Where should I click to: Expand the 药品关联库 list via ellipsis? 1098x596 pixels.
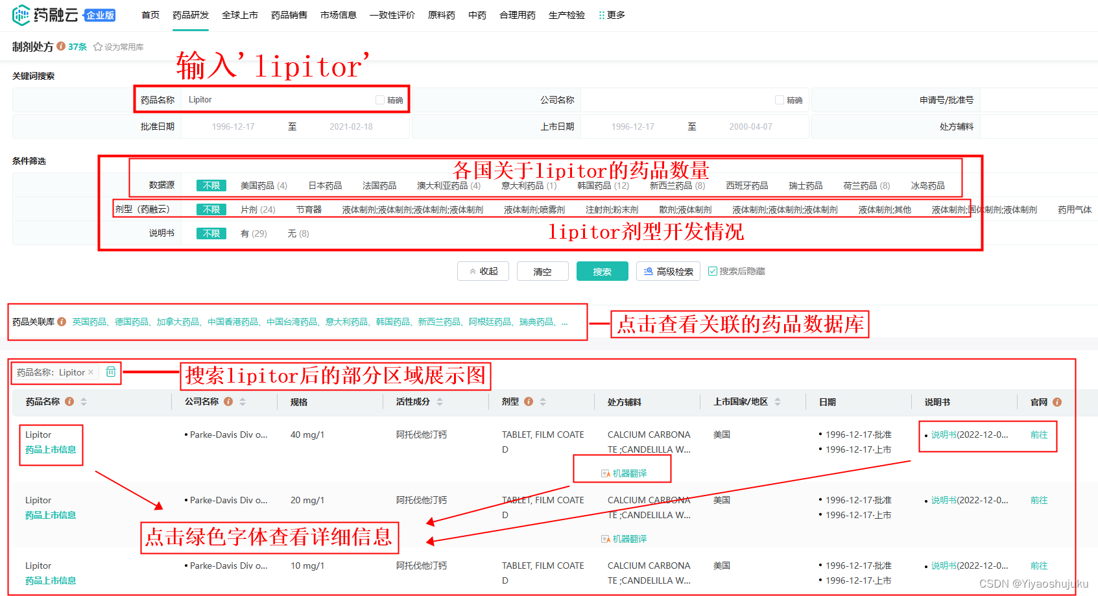pos(564,322)
